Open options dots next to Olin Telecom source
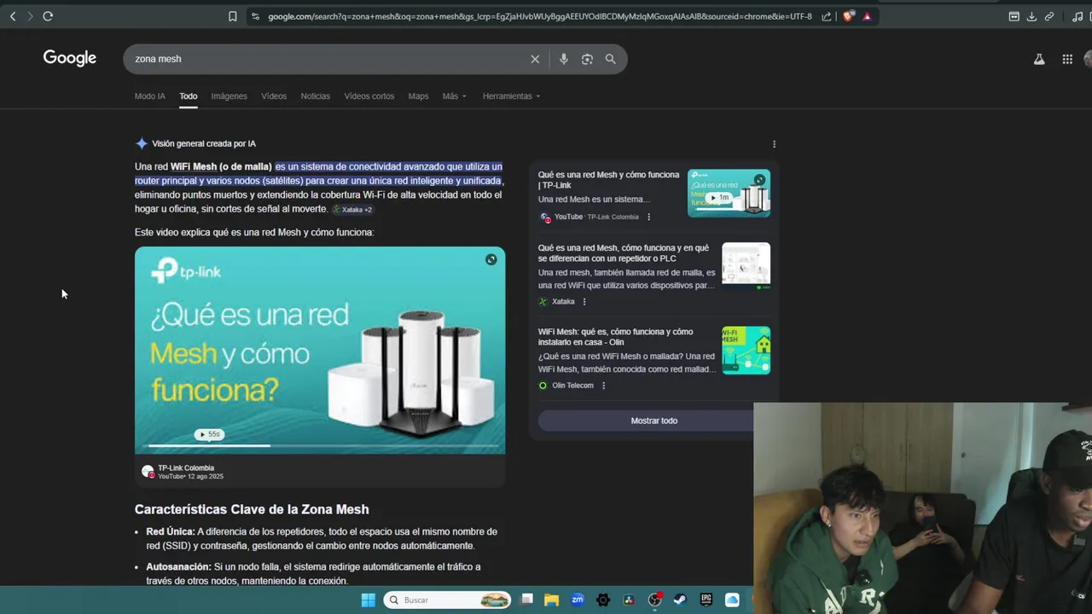Image resolution: width=1092 pixels, height=614 pixels. click(x=603, y=385)
